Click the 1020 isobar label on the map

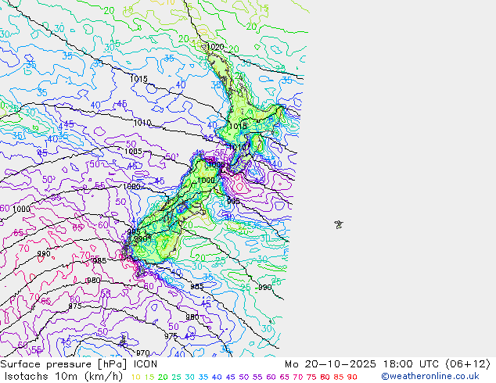[x=215, y=47]
